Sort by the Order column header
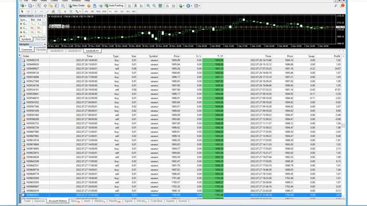The width and height of the screenshot is (367, 206). [x=26, y=56]
